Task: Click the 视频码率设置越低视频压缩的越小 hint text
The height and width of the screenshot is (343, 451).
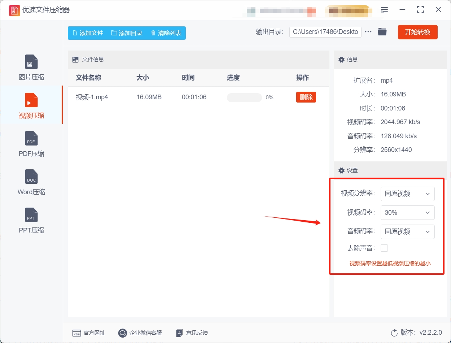Action: 390,264
